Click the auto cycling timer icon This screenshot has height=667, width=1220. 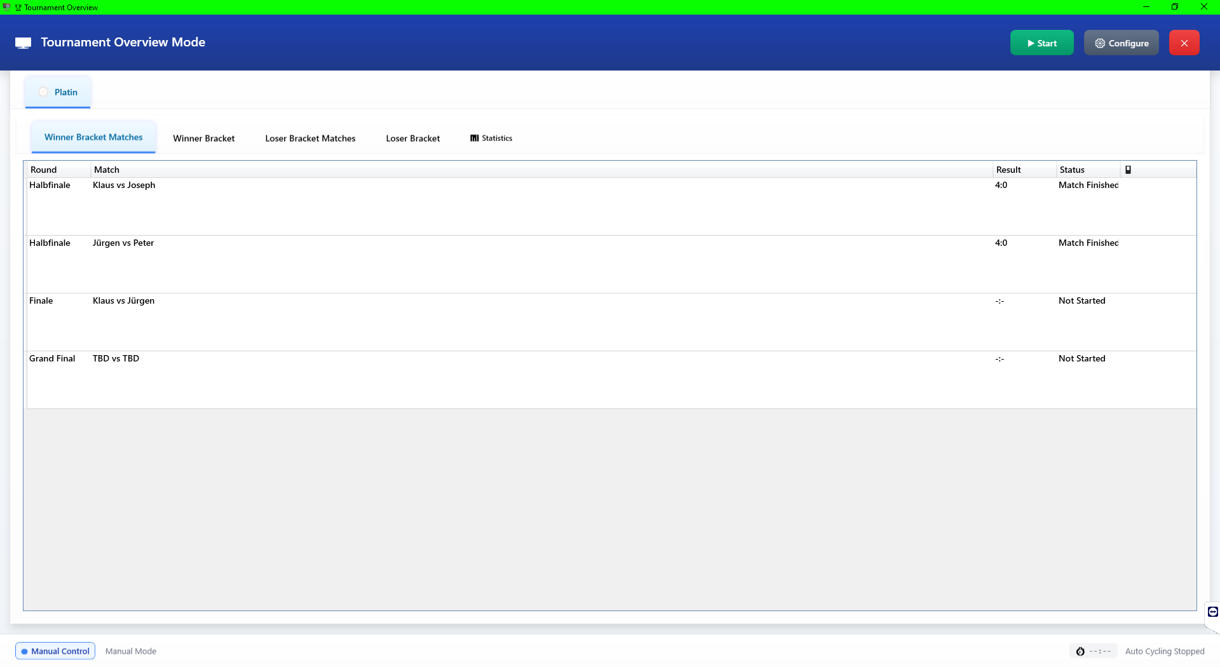tap(1080, 651)
